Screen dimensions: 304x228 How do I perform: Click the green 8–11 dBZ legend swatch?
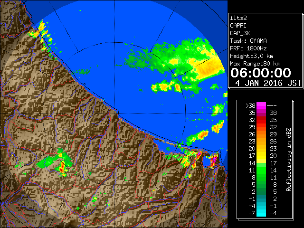tap(261, 177)
